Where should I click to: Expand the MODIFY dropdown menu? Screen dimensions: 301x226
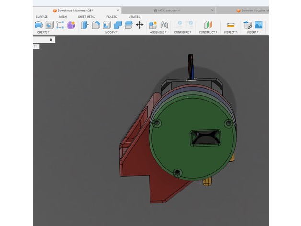111,32
